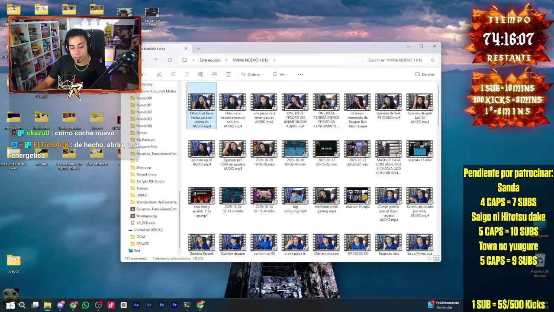Launch Adobe Premiere Pro from the taskbar

point(174,305)
